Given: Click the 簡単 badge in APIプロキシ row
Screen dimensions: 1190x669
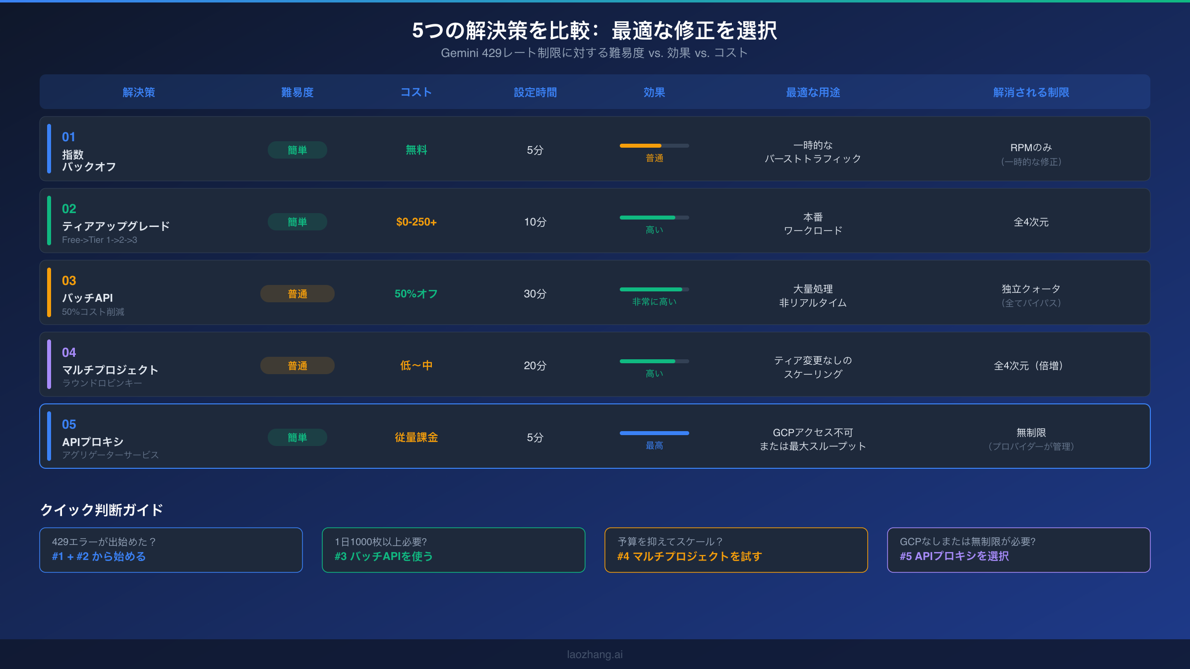Looking at the screenshot, I should pos(297,438).
